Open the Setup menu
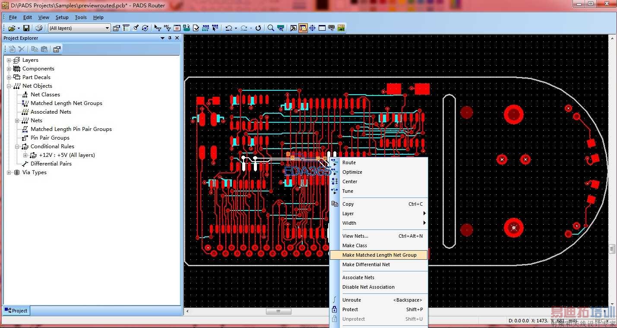617x328 pixels. click(x=62, y=17)
